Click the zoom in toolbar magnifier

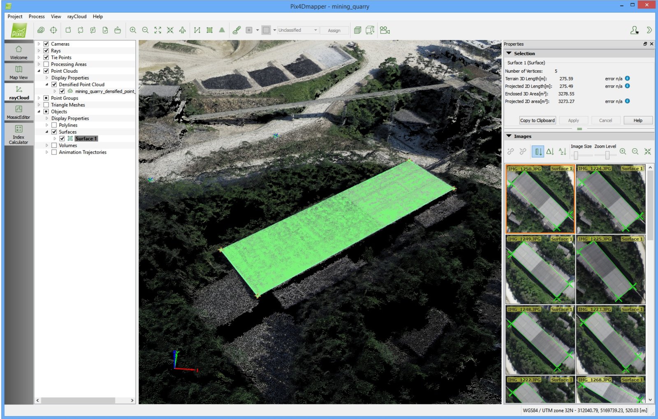click(x=133, y=30)
